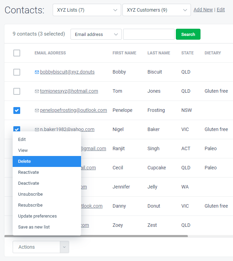The width and height of the screenshot is (233, 261).
Task: Click envelope icon beside penelopefrosting@outlook.com
Action: pos(37,110)
